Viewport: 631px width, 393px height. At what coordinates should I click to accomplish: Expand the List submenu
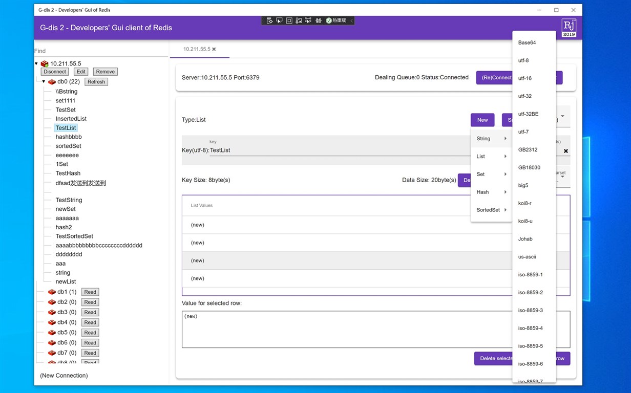pos(491,157)
